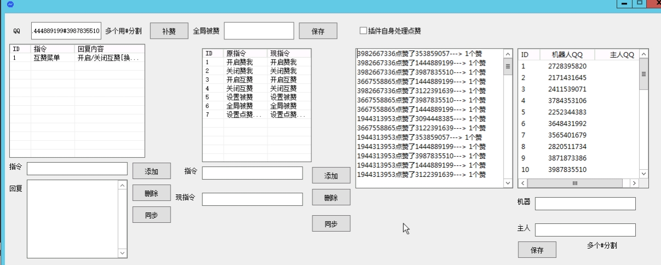Click log line 3982667336点赞了353859057
The height and width of the screenshot is (265, 661).
coord(419,54)
